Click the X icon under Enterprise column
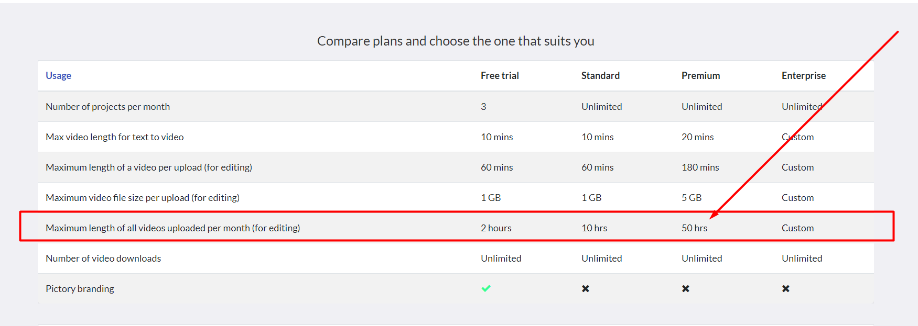Screen dimensions: 918x326 click(785, 288)
